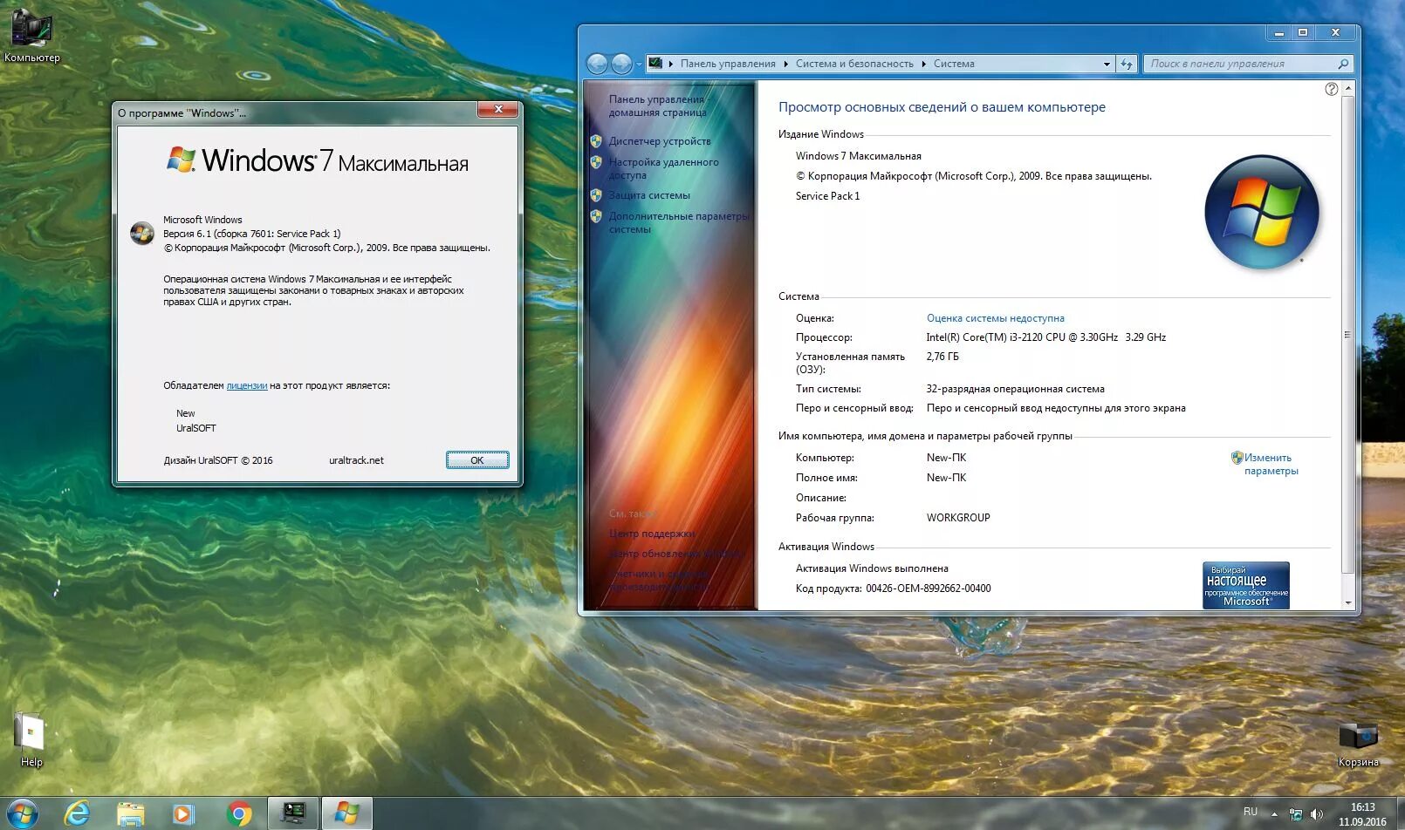Open Панель управления домашняя страница link

657,105
